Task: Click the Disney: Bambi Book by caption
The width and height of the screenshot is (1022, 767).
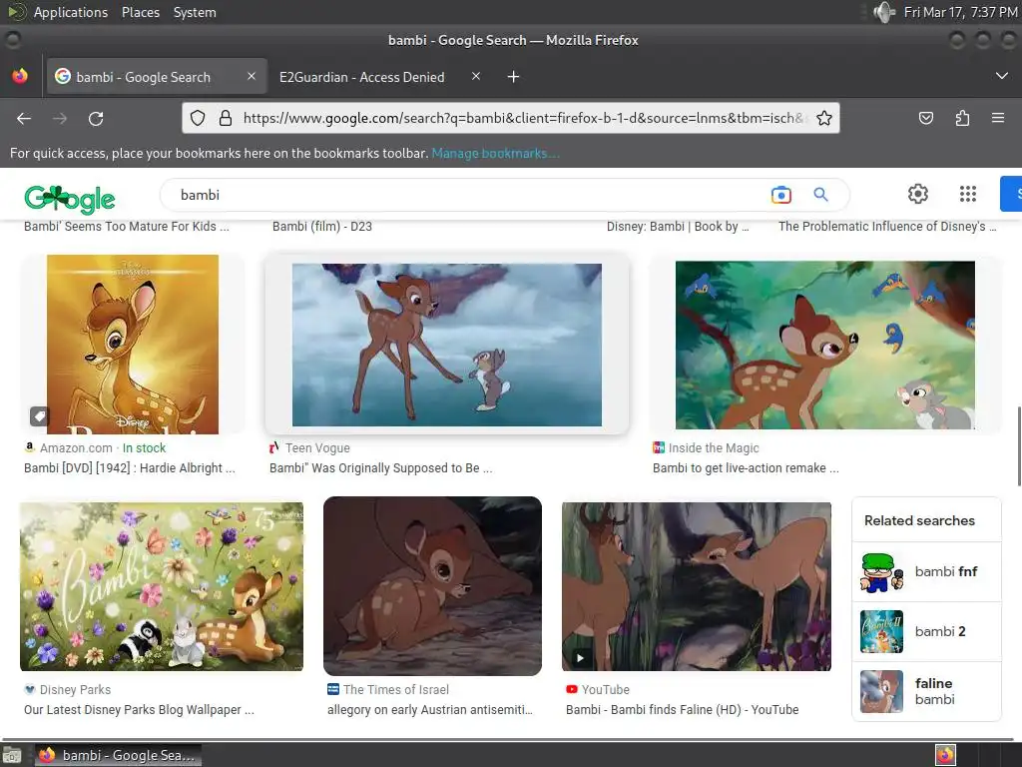Action: point(678,227)
